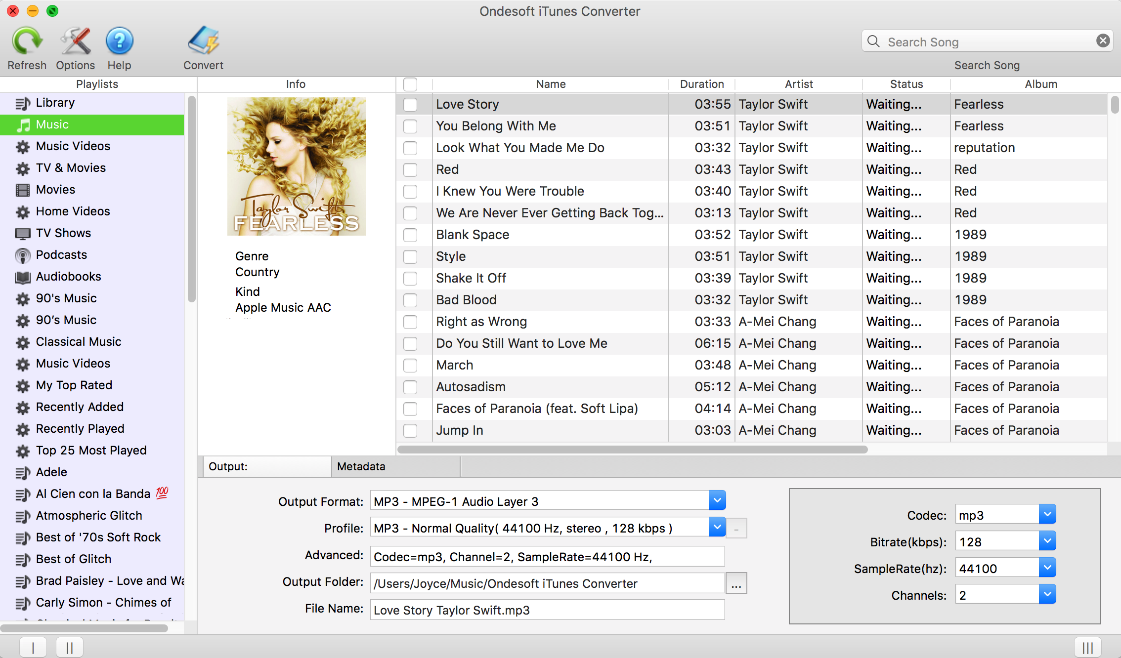The image size is (1121, 658).
Task: Toggle checkbox for Blank Space track
Action: click(411, 234)
